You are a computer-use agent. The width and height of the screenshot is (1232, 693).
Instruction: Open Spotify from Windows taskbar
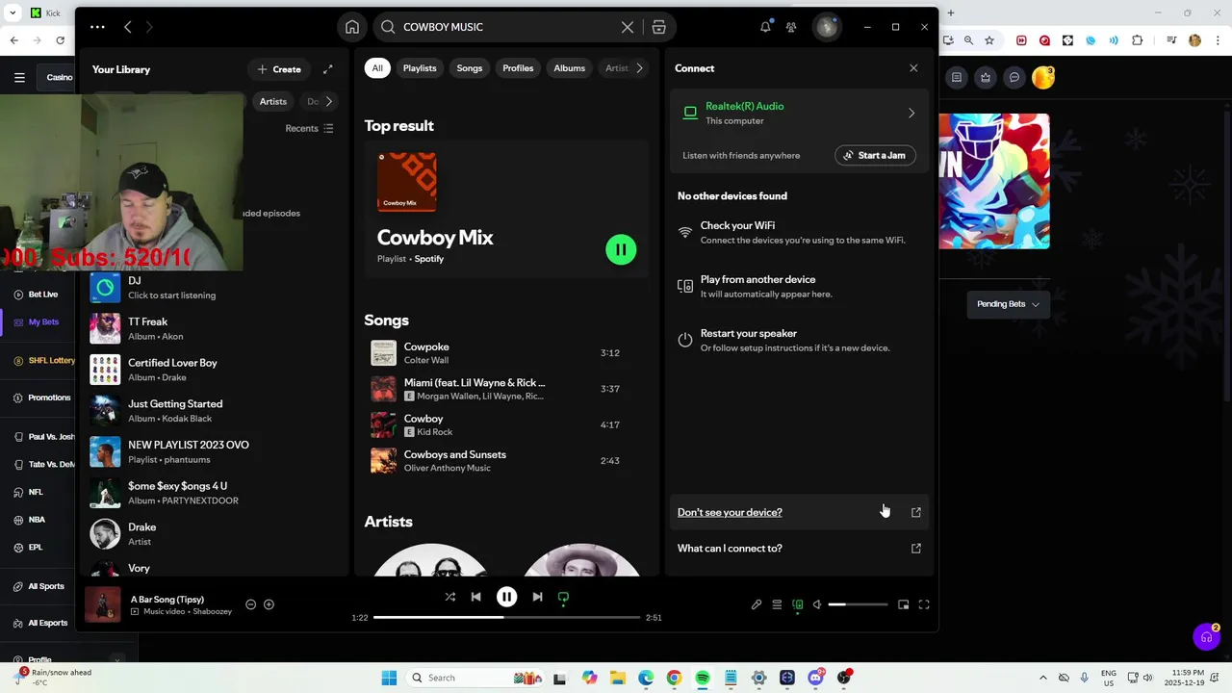point(703,678)
